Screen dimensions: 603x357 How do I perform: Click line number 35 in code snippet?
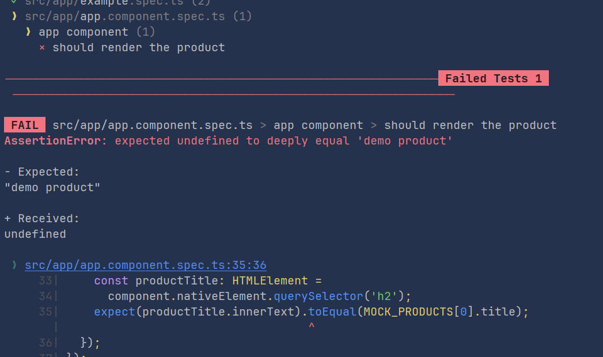click(45, 312)
